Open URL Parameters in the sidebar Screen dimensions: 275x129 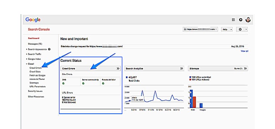[37, 86]
